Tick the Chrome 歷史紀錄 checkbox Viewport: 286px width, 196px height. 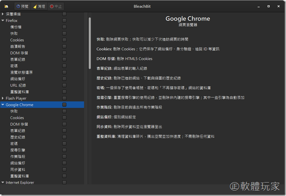(x=64, y=137)
